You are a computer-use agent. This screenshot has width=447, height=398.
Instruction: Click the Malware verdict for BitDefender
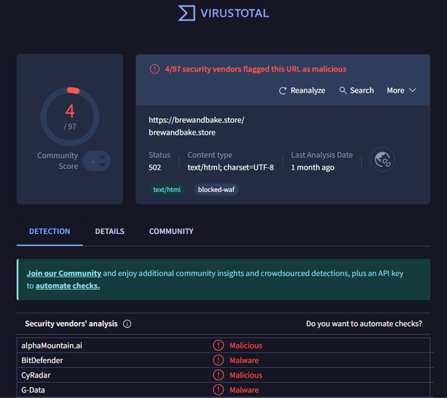pos(244,360)
